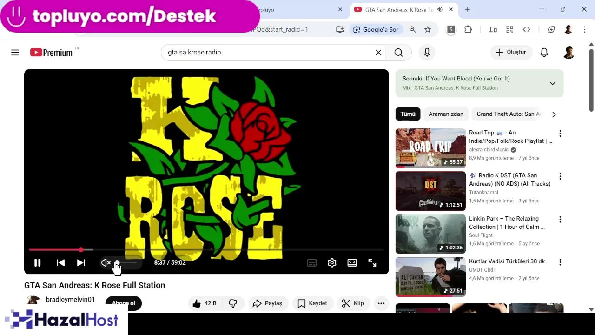Open QR code extension icon
Viewport: 595px width, 335px height.
510,29
